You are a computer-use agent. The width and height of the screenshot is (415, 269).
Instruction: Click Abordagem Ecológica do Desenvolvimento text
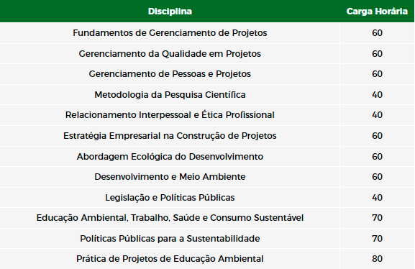tap(170, 157)
